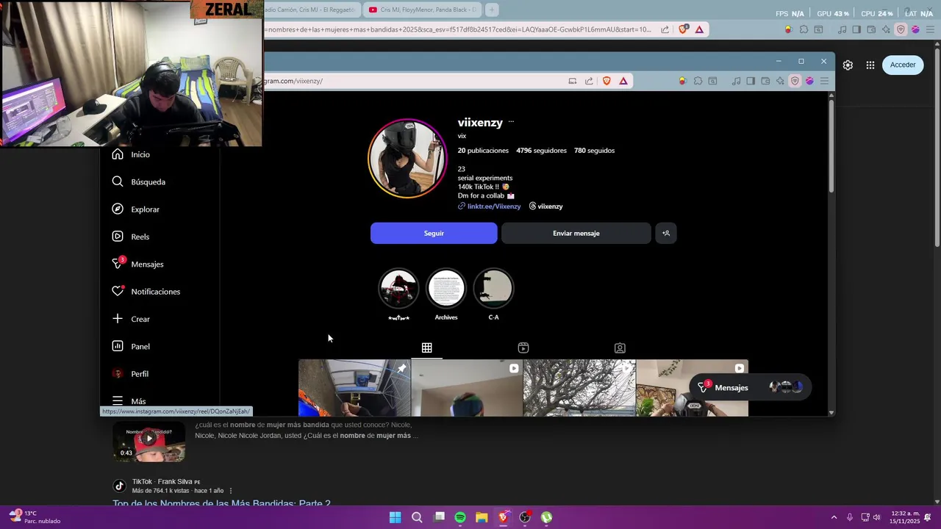Switch to the tagged photos tab

pos(620,348)
